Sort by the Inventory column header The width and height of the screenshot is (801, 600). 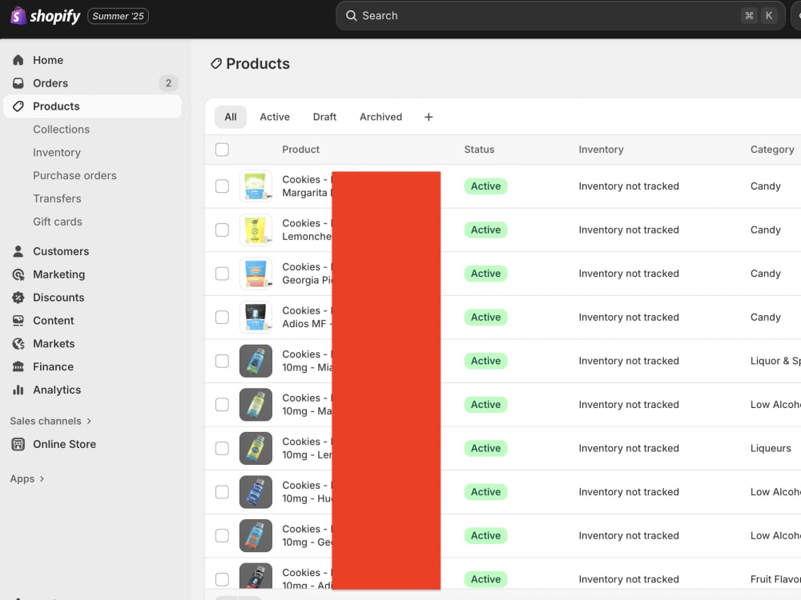point(601,150)
